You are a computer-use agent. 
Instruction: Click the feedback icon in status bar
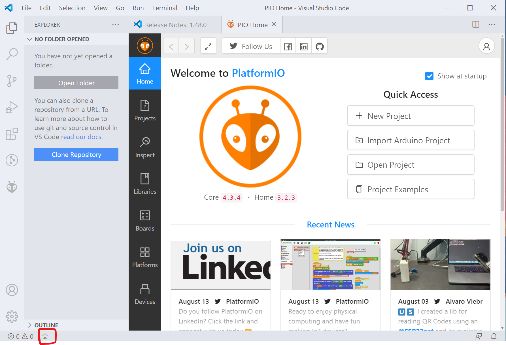click(x=479, y=336)
